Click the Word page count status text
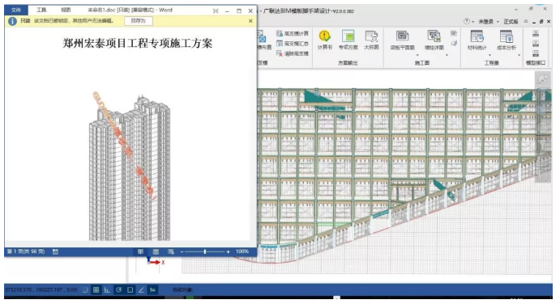The width and height of the screenshot is (560, 304). 26,251
